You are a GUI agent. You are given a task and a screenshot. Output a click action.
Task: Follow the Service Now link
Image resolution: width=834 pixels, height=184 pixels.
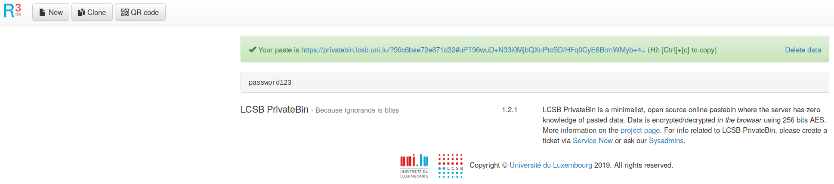tap(593, 141)
